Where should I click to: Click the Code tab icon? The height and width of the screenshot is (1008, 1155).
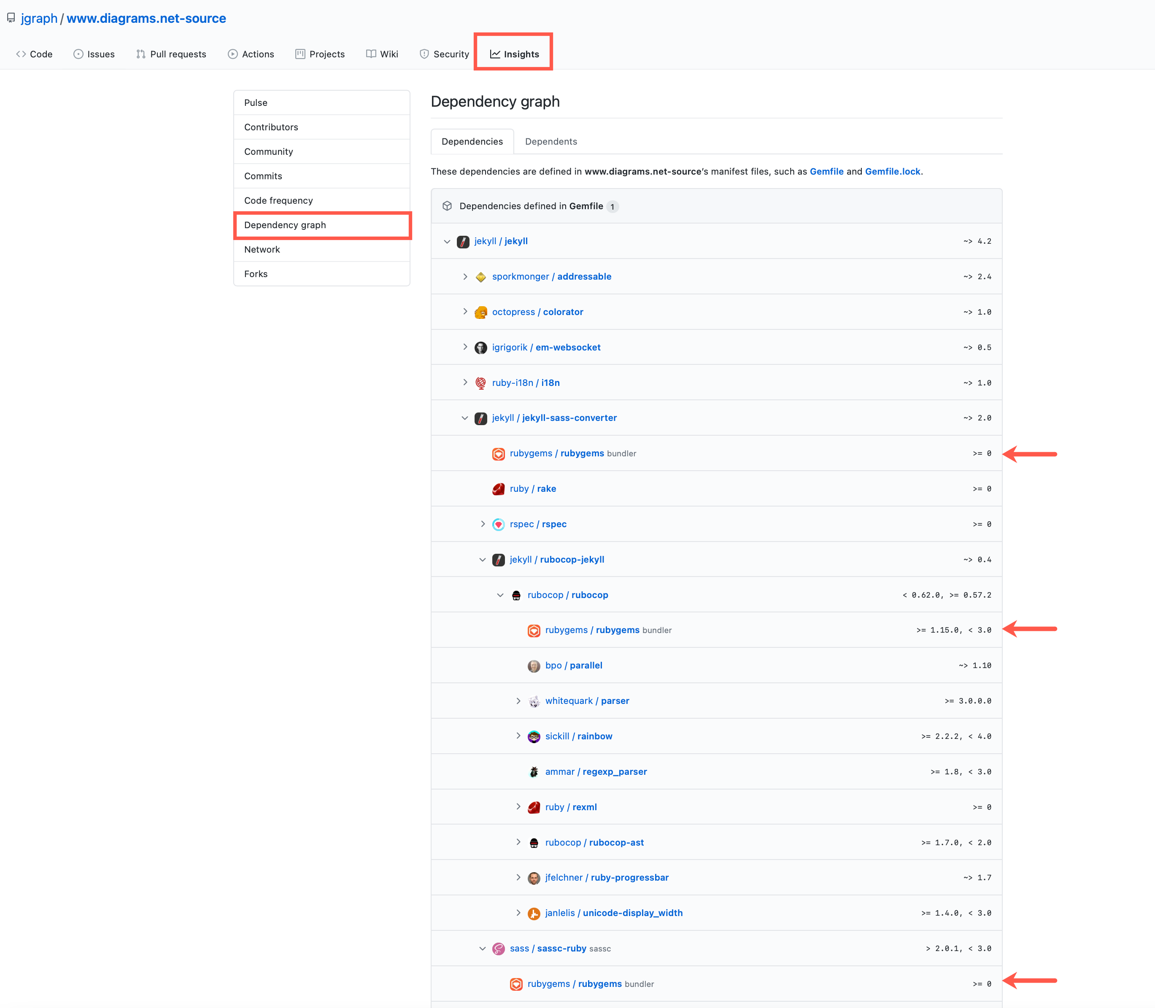click(x=21, y=54)
